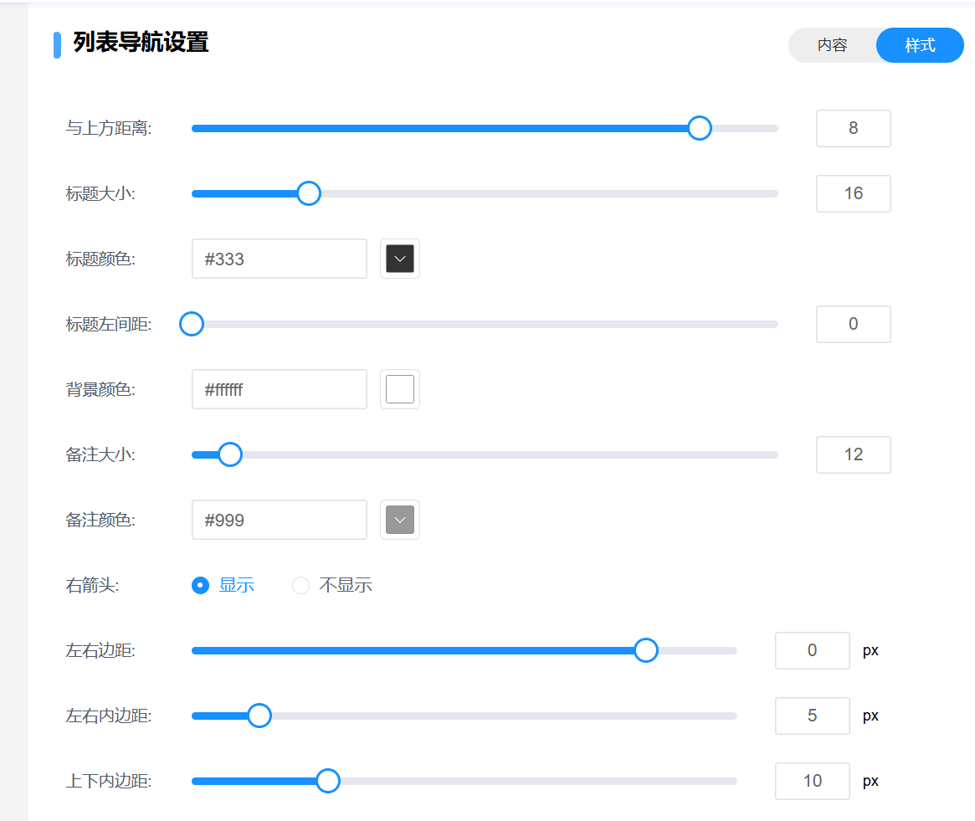Click the 左右边距 slider handle
This screenshot has height=821, width=975.
(x=645, y=650)
